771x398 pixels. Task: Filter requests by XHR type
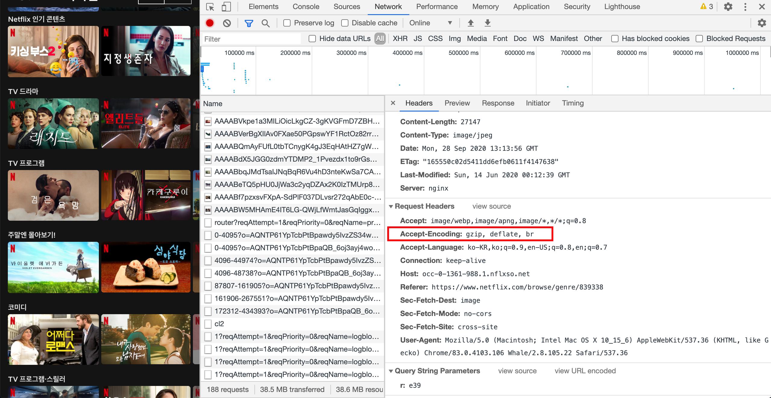pyautogui.click(x=400, y=39)
